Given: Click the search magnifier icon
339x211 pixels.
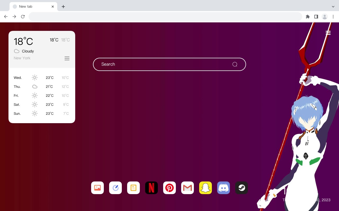Looking at the screenshot, I should tap(235, 64).
